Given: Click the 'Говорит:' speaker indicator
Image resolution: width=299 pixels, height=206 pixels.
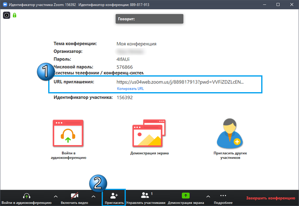Looking at the screenshot, I should tap(149, 19).
